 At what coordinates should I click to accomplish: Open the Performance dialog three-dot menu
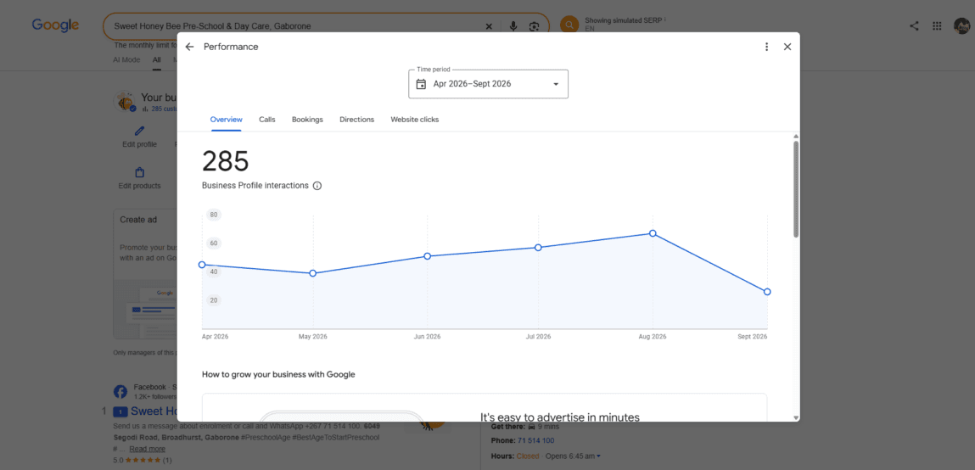767,47
